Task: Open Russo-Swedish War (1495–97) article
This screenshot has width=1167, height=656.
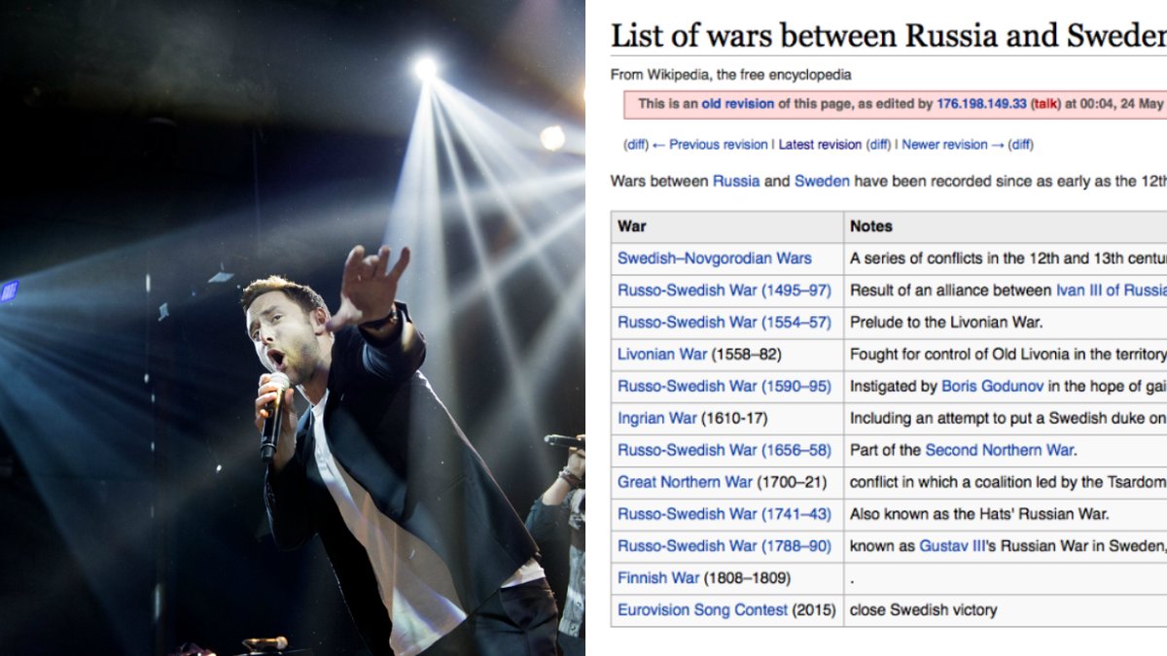Action: (725, 291)
